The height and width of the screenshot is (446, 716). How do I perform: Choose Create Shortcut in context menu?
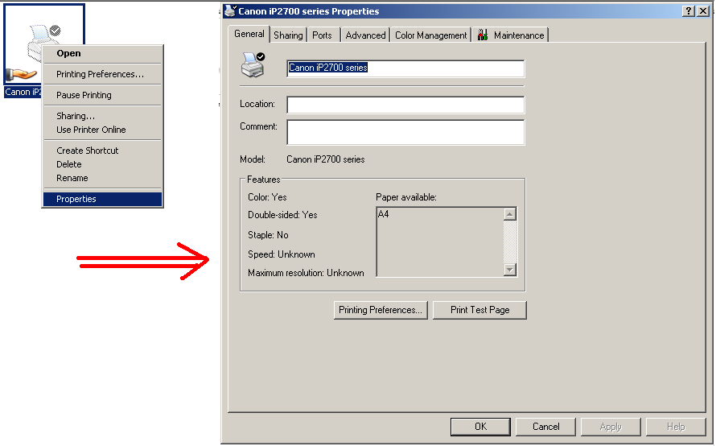(x=103, y=151)
